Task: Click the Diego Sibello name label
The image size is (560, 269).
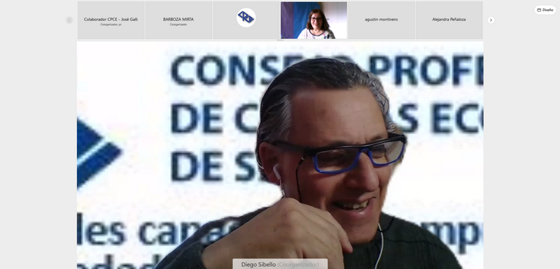Action: [258, 265]
